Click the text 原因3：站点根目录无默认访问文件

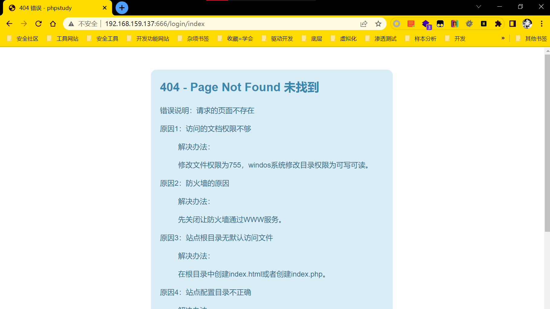[x=216, y=238]
